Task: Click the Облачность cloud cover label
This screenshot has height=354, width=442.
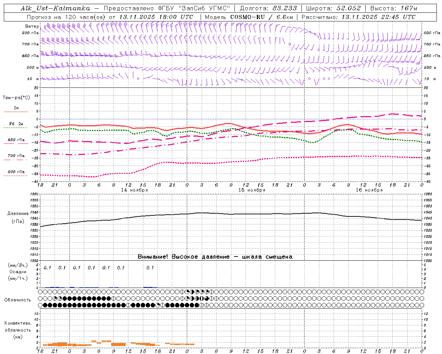Action: click(x=18, y=300)
